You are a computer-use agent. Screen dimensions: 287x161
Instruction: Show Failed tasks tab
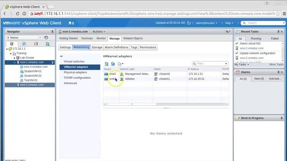click(275, 38)
